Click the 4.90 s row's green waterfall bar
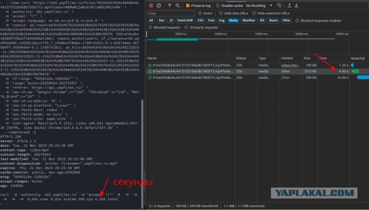Screen dimensions: 369x210 click(x=356, y=71)
